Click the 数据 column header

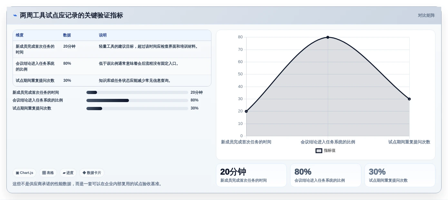point(67,35)
